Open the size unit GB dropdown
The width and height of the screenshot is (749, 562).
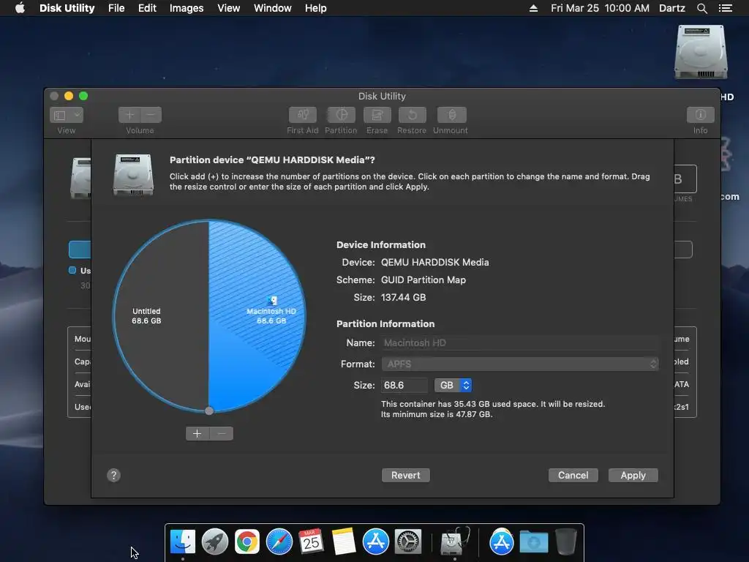click(453, 385)
